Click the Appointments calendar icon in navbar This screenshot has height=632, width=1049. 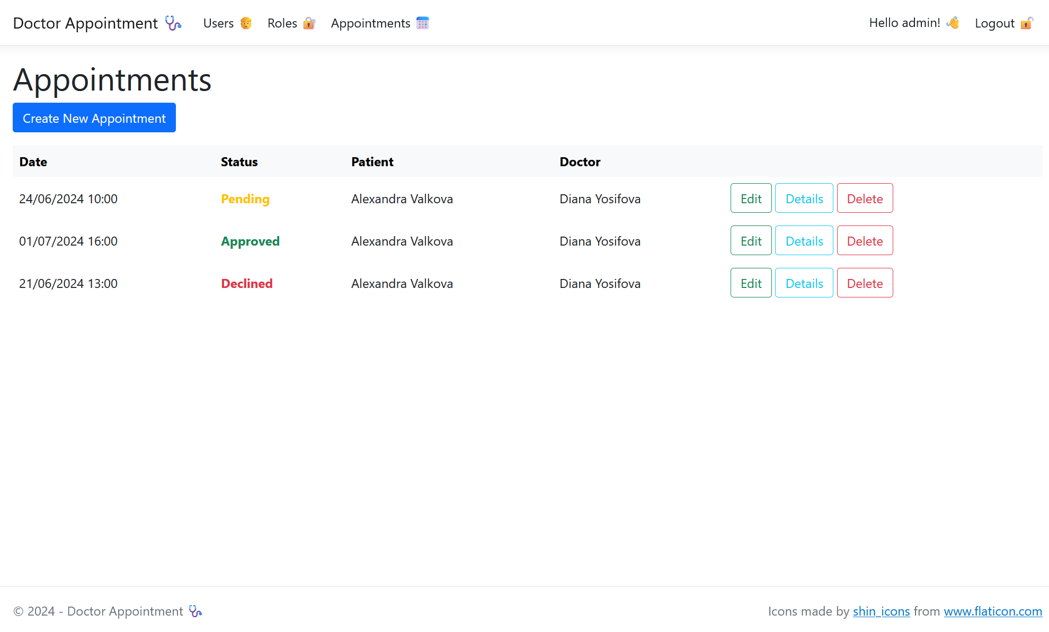[x=423, y=23]
